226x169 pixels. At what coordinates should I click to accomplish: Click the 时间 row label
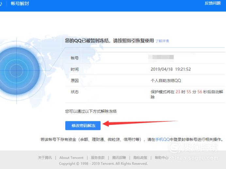(x=75, y=69)
